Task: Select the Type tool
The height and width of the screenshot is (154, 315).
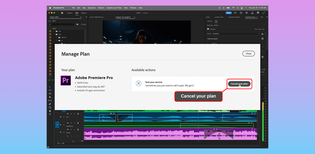Action: click(x=50, y=115)
